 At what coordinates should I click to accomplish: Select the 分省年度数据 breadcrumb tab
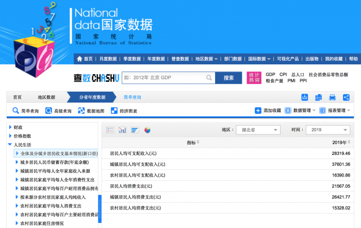coord(92,97)
